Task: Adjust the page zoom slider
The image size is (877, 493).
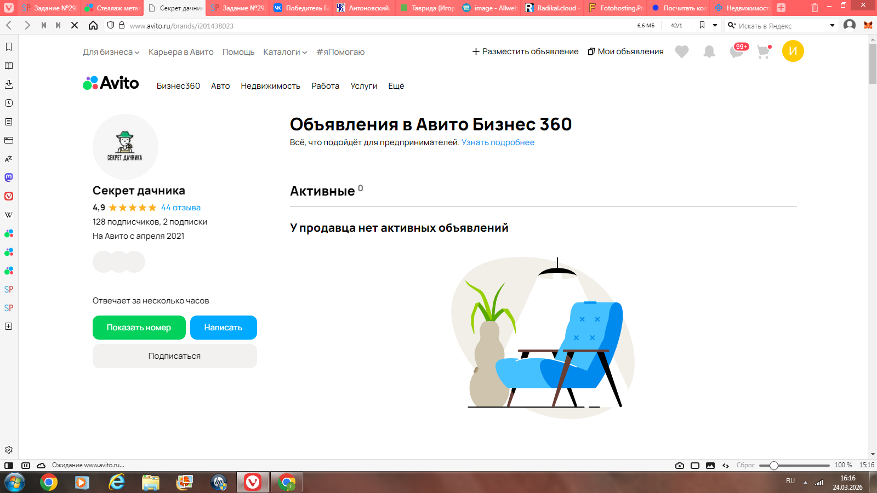Action: click(x=794, y=466)
